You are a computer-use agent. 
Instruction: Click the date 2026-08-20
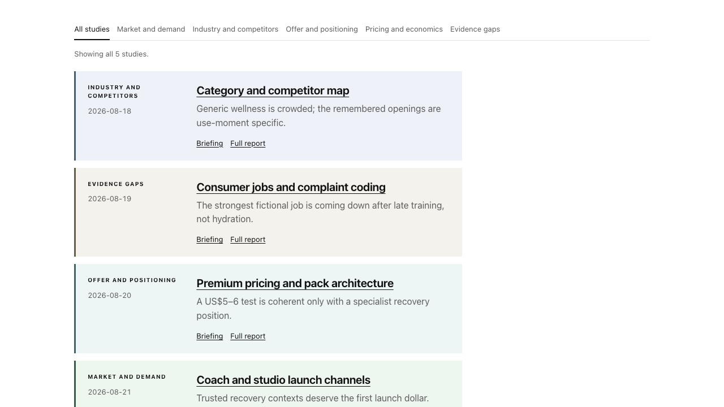[x=110, y=296]
